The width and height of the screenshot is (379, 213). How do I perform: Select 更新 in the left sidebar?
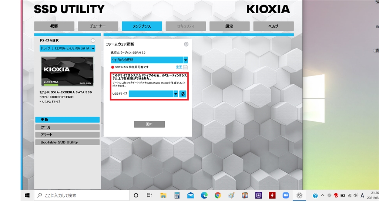click(x=67, y=119)
